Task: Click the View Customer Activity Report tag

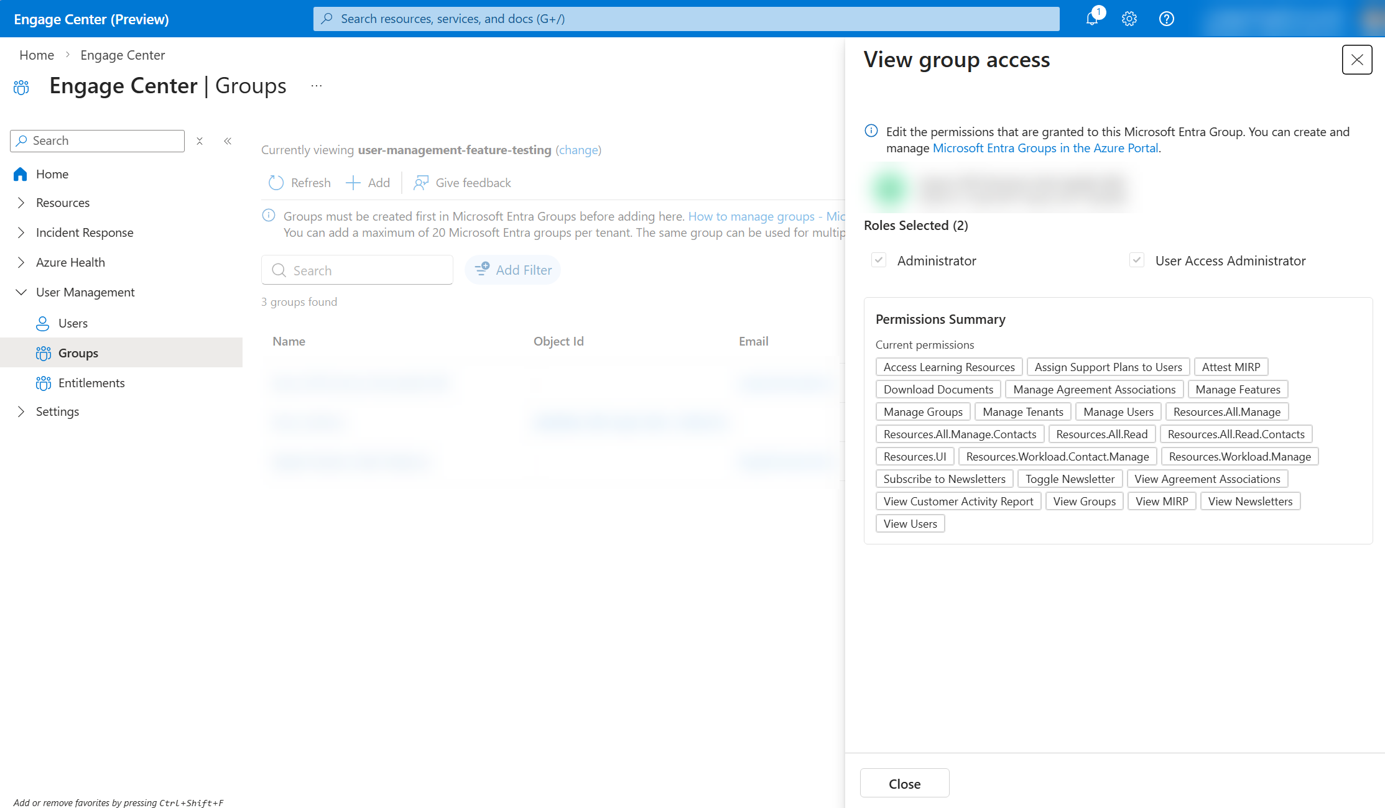Action: click(958, 501)
